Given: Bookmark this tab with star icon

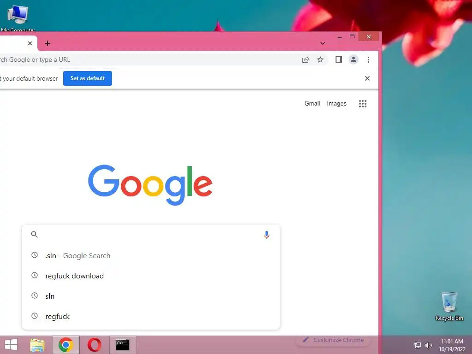Looking at the screenshot, I should pyautogui.click(x=320, y=59).
